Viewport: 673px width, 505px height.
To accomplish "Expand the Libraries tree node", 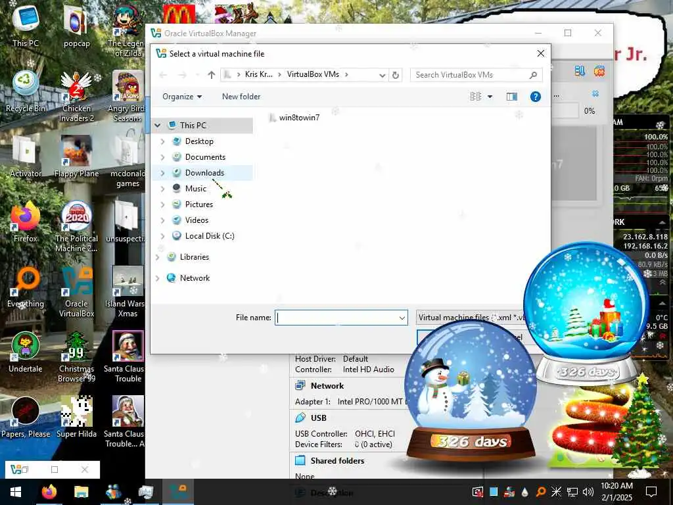I will coord(158,257).
